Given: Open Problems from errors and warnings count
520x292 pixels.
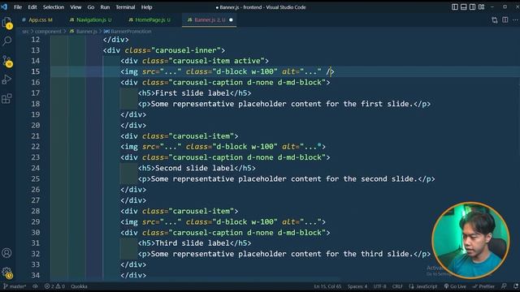Looking at the screenshot, I should coord(54,286).
